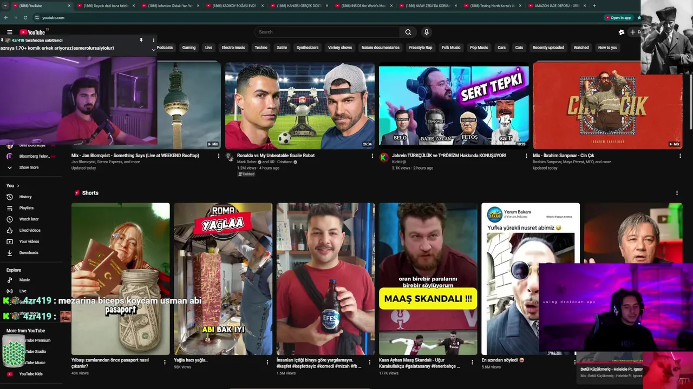
Task: Switch to Infantino Olduk browser tab
Action: tap(170, 5)
